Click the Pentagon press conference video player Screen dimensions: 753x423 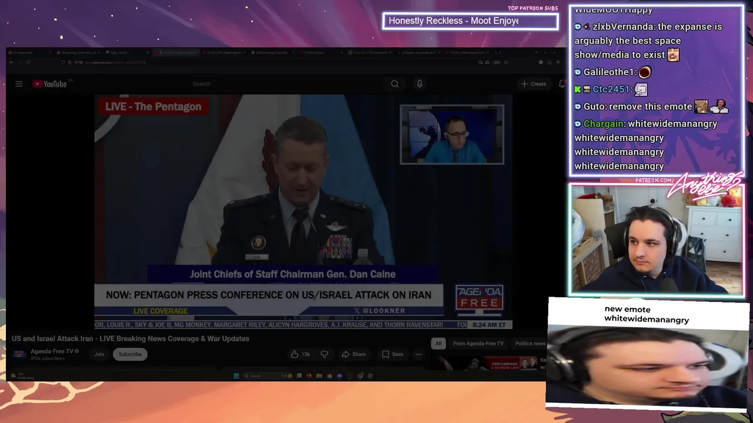303,211
